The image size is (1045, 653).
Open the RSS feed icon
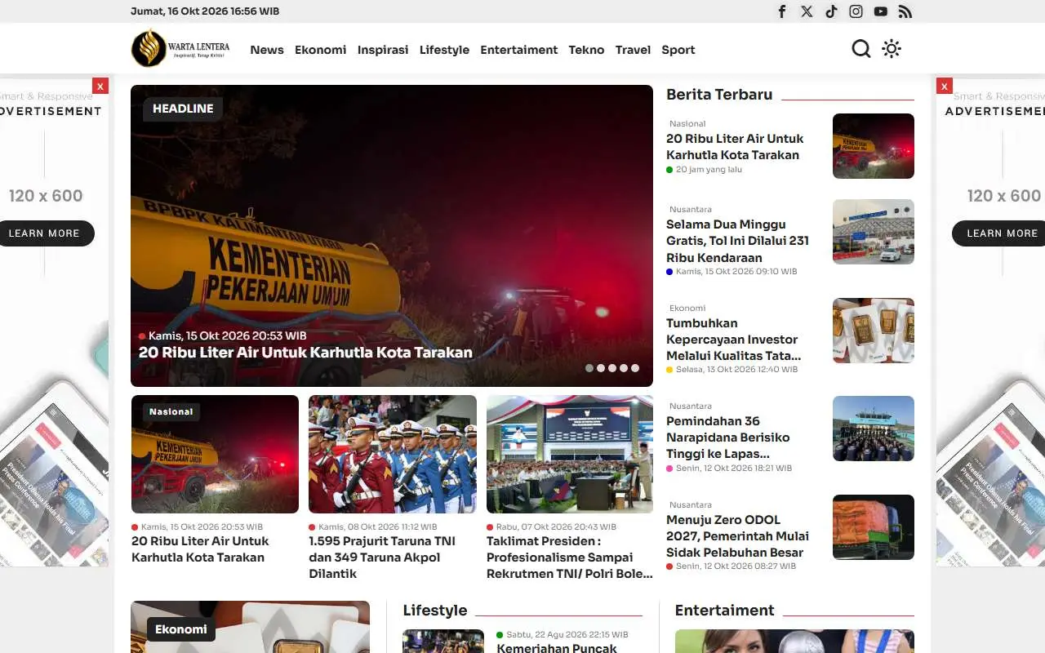pos(905,11)
